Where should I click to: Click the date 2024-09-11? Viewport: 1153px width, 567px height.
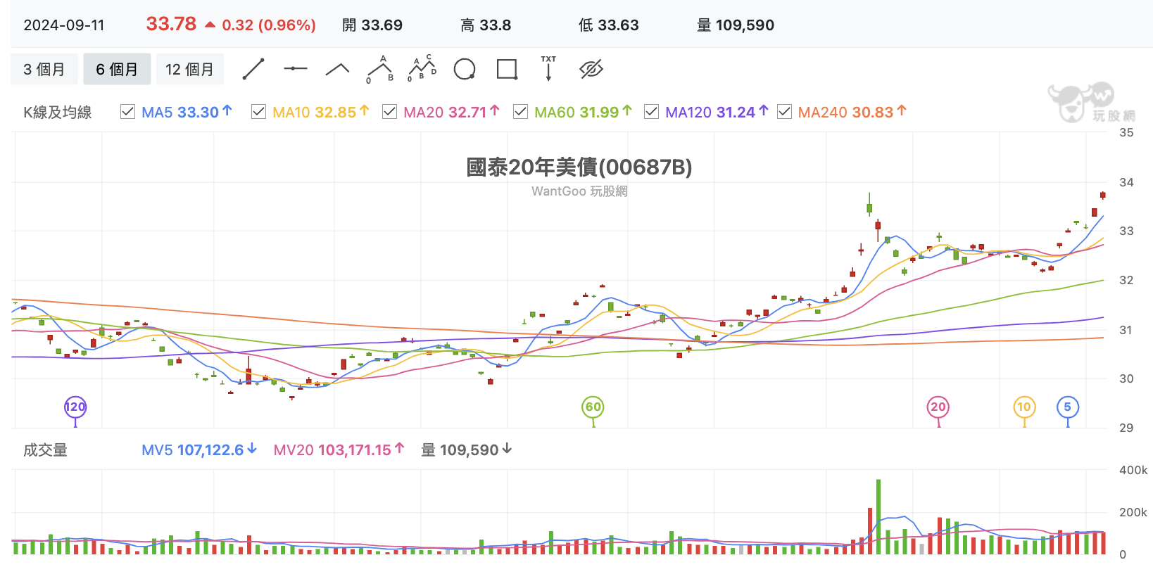pos(64,25)
